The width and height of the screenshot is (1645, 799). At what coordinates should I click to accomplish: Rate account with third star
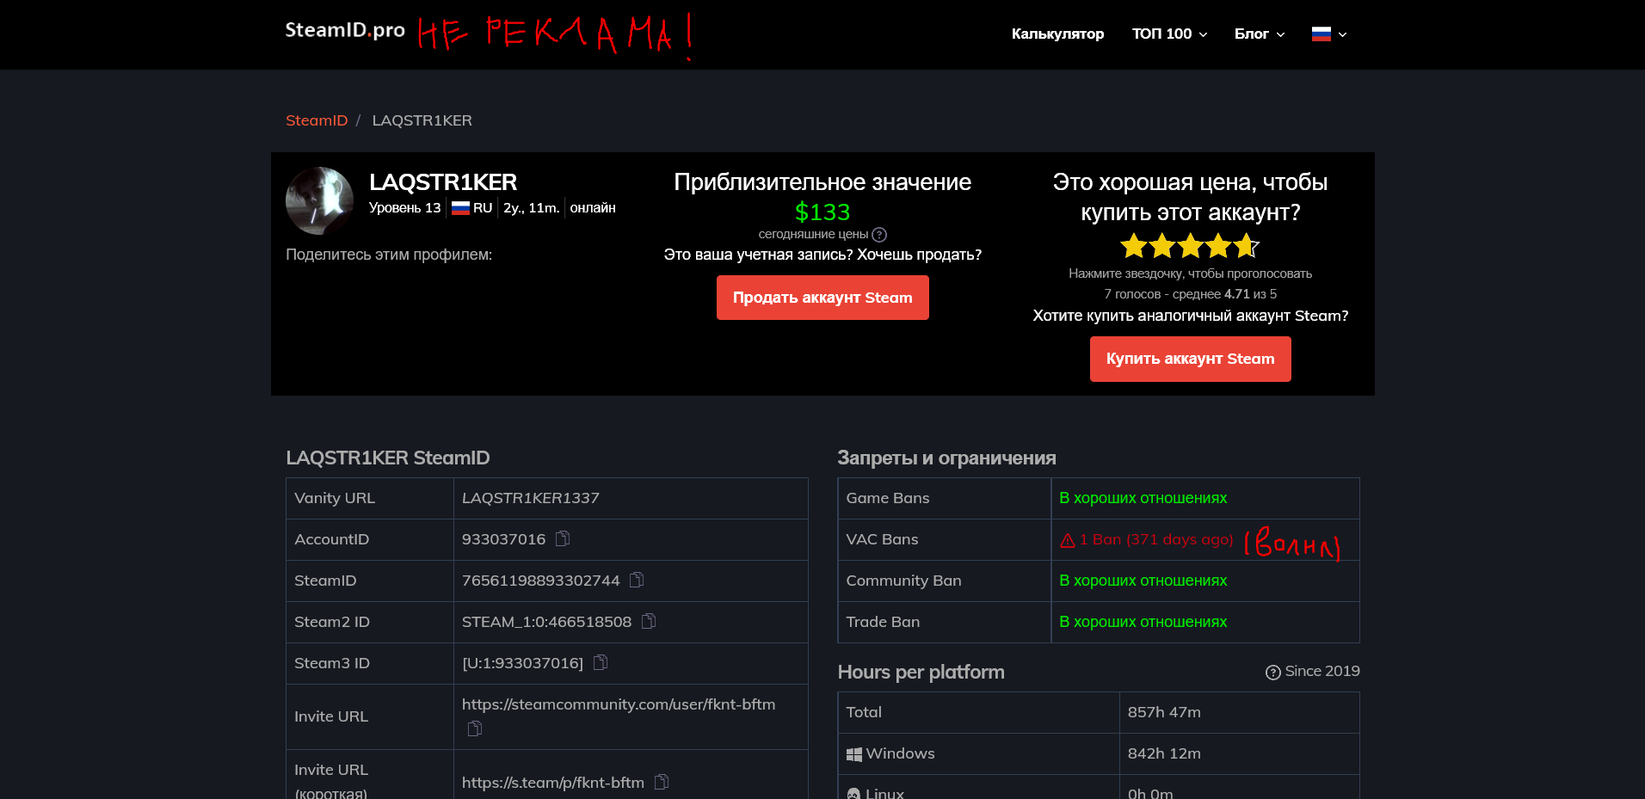[1191, 246]
